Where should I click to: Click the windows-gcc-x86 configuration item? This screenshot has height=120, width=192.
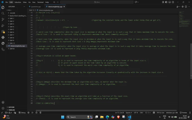click(x=172, y=113)
